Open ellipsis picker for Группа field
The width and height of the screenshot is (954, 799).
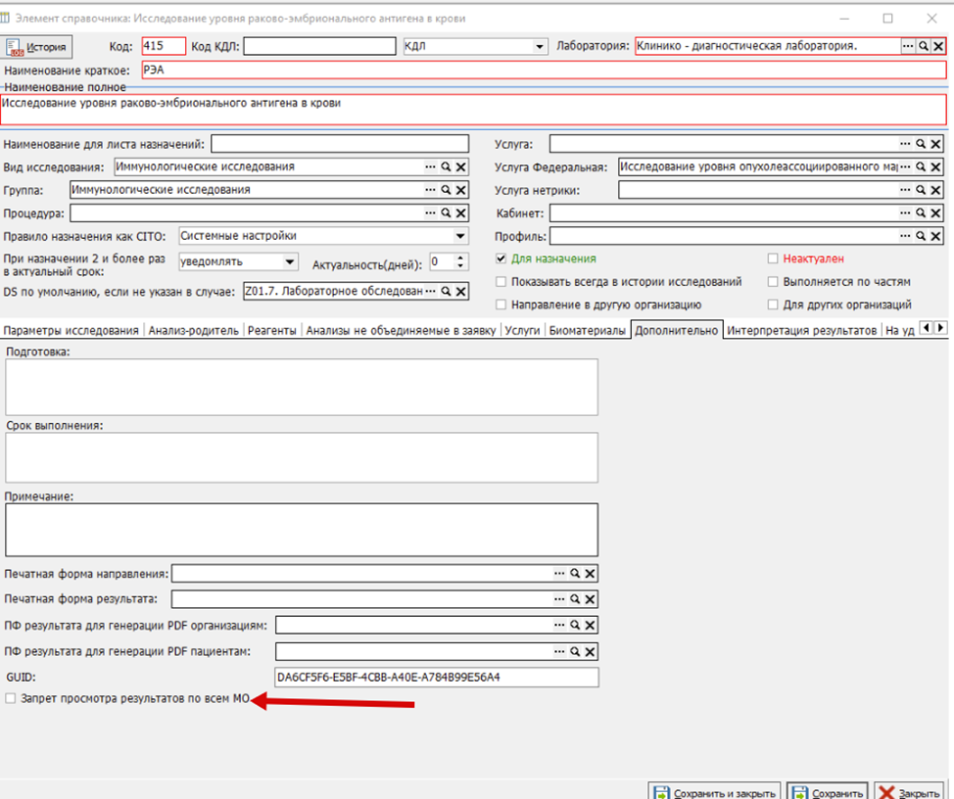click(430, 190)
